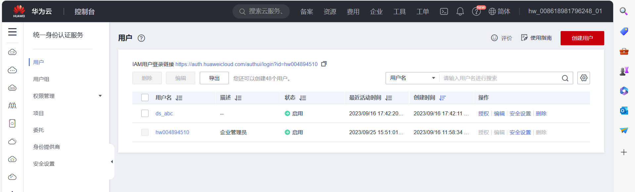The width and height of the screenshot is (635, 192).
Task: Open 委托 in the side menu
Action: click(38, 130)
